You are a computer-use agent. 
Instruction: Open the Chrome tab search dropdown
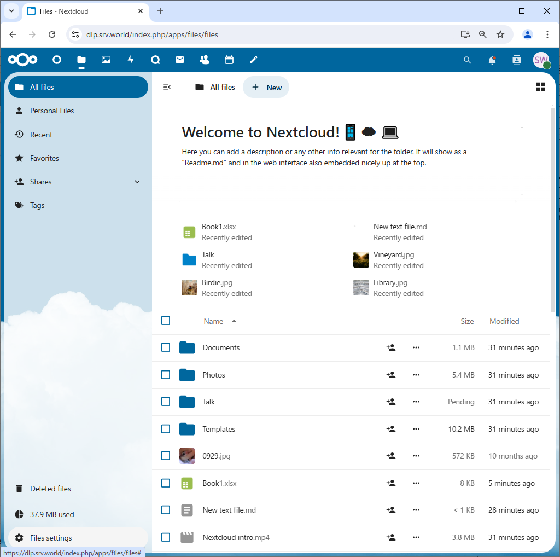pos(11,11)
